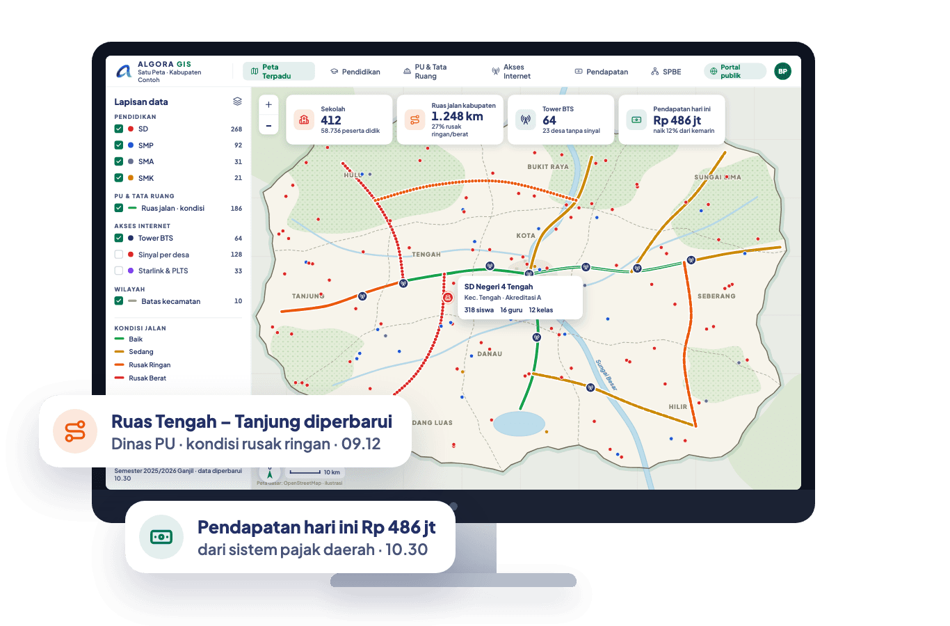Image resolution: width=950 pixels, height=626 pixels.
Task: Click the Rusak Berat red legend swatch
Action: [x=120, y=378]
